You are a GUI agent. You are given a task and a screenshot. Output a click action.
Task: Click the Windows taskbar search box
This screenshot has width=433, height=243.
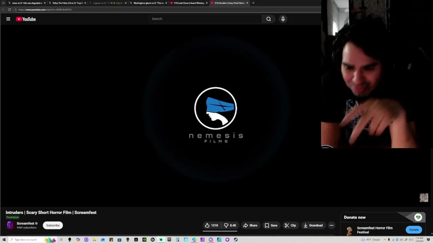pos(32,240)
